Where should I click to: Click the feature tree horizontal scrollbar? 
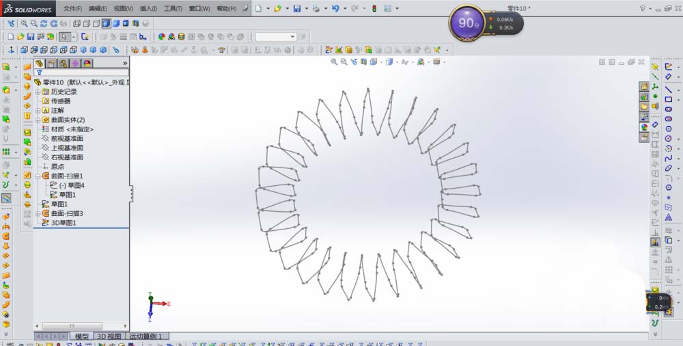tap(81, 326)
